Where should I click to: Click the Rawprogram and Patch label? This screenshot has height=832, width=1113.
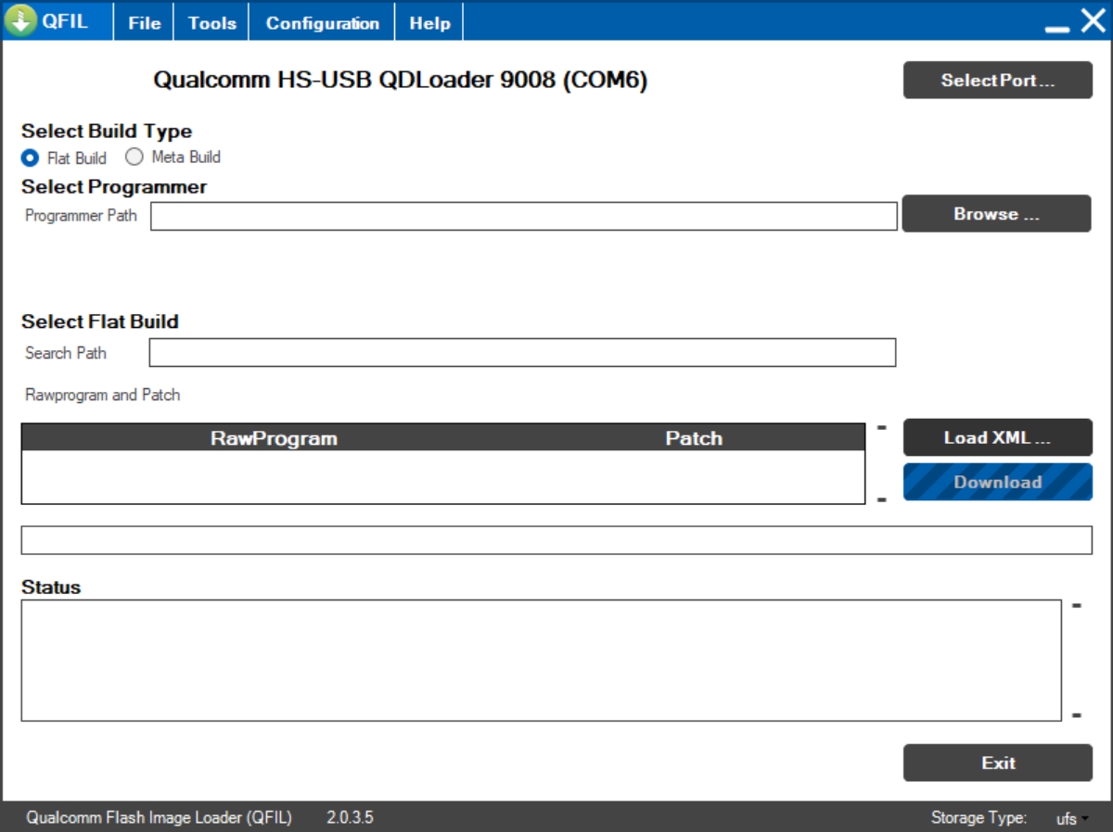[102, 395]
